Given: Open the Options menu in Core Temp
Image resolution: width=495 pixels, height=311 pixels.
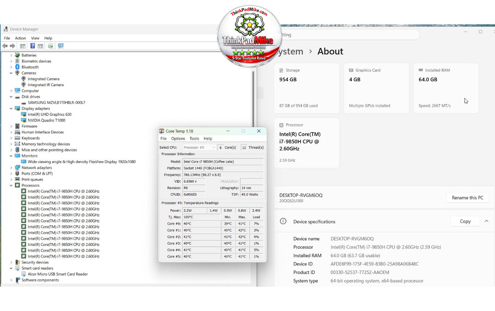Looking at the screenshot, I should 178,138.
